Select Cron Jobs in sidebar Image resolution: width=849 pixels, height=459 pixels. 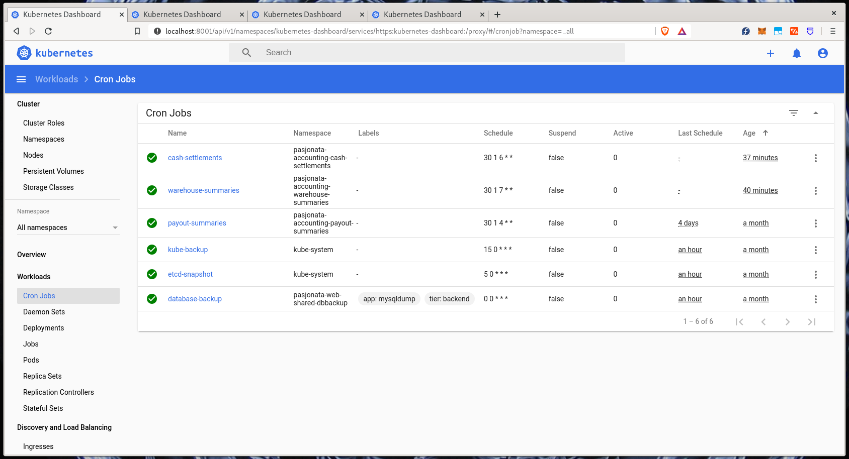pos(68,296)
